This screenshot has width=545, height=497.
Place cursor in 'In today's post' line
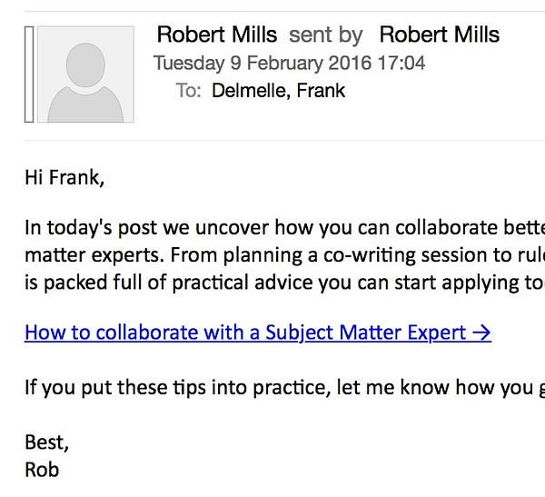284,228
